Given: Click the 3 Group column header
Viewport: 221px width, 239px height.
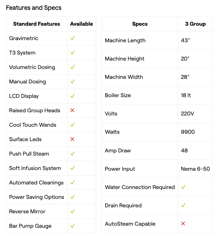Looking at the screenshot, I should 195,24.
